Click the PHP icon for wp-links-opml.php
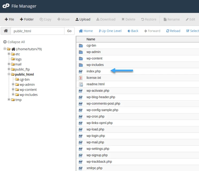The image size is (199, 171). [81, 123]
